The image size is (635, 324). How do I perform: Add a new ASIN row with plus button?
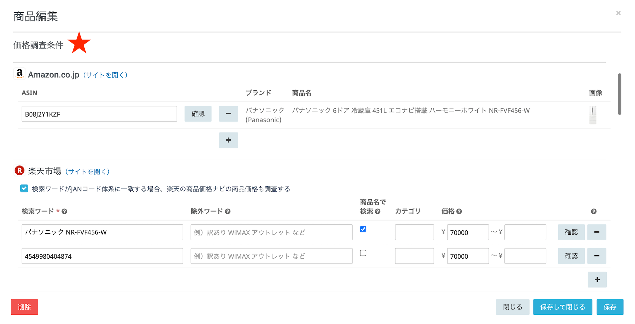(228, 140)
